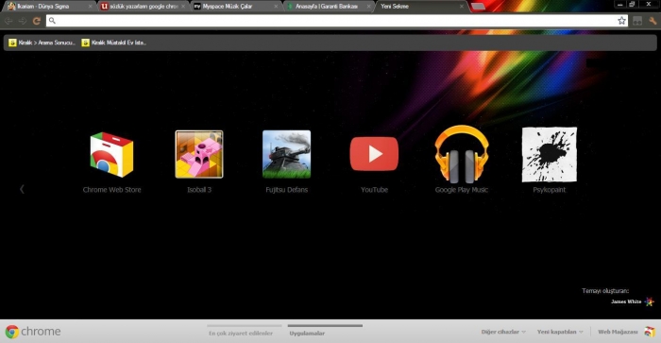The image size is (661, 343).
Task: Expand the Yeni kapatılan dropdown
Action: pos(560,332)
